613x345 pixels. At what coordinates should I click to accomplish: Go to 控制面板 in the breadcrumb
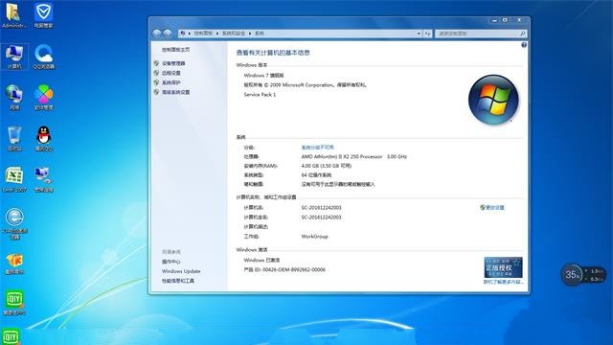(x=203, y=34)
